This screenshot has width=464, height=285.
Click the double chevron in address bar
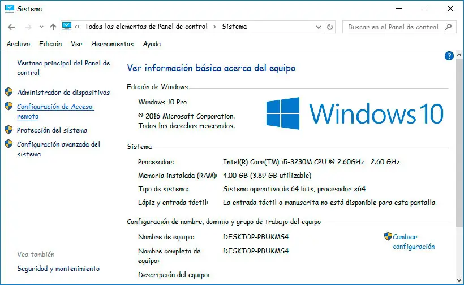(77, 27)
